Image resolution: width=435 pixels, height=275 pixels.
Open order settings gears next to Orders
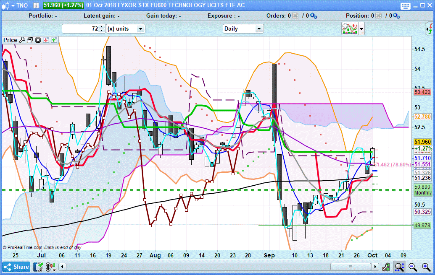(x=314, y=16)
